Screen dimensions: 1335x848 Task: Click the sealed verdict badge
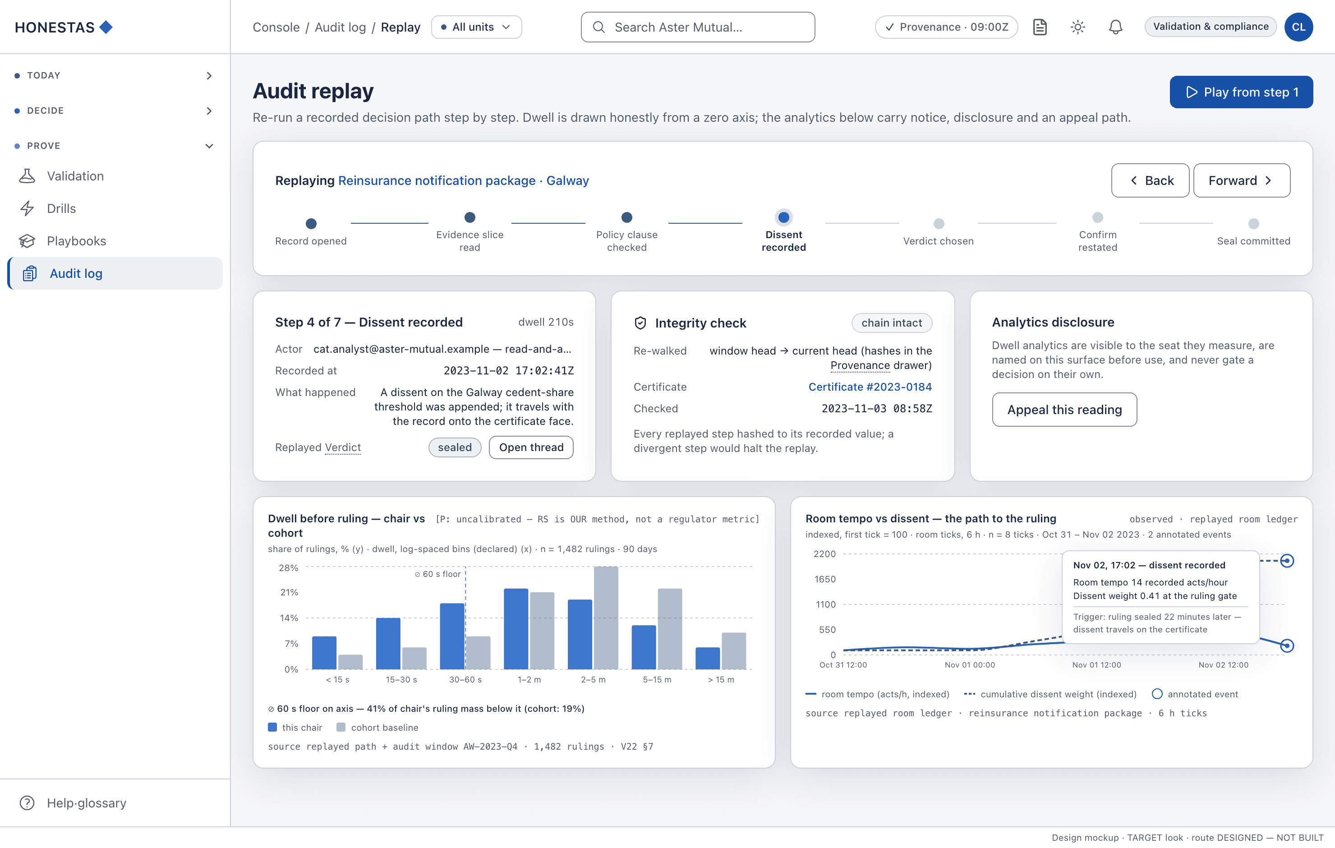[455, 447]
